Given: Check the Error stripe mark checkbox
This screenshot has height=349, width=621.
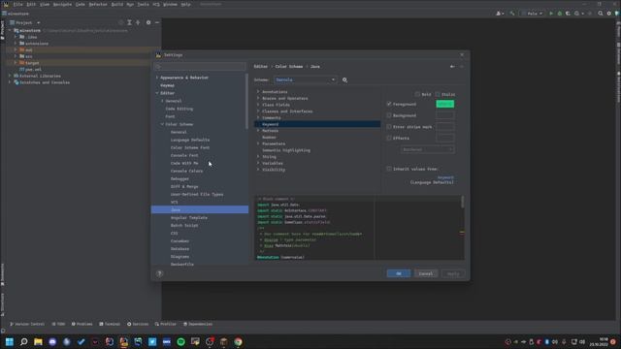Looking at the screenshot, I should [389, 127].
